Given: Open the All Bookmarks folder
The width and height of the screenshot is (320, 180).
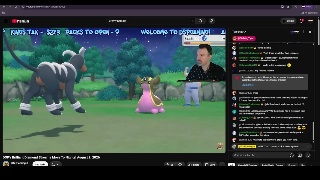Looking at the screenshot, I should [309, 13].
